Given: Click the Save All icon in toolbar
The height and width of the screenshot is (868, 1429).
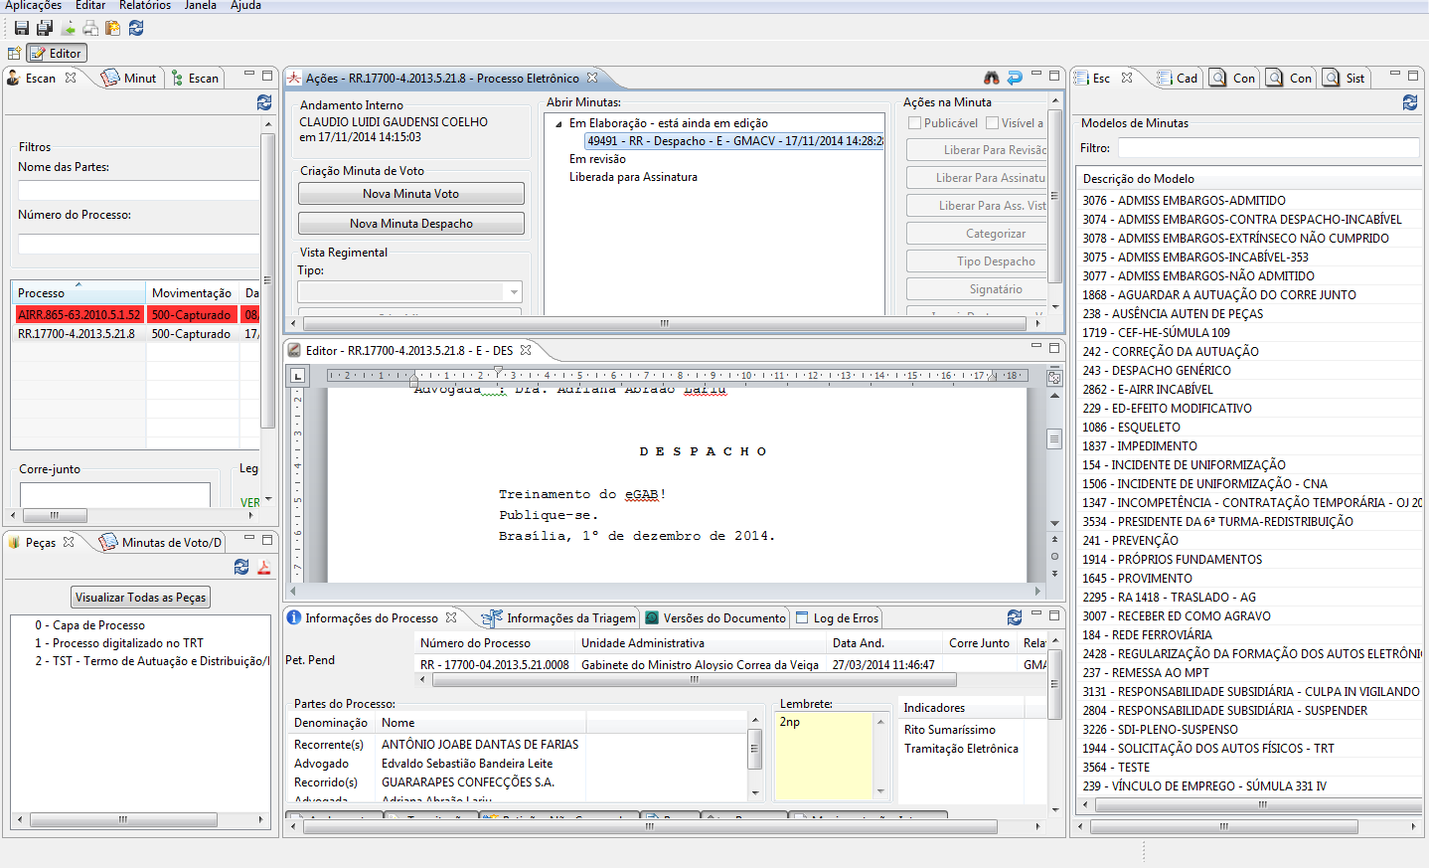Looking at the screenshot, I should pos(45,29).
